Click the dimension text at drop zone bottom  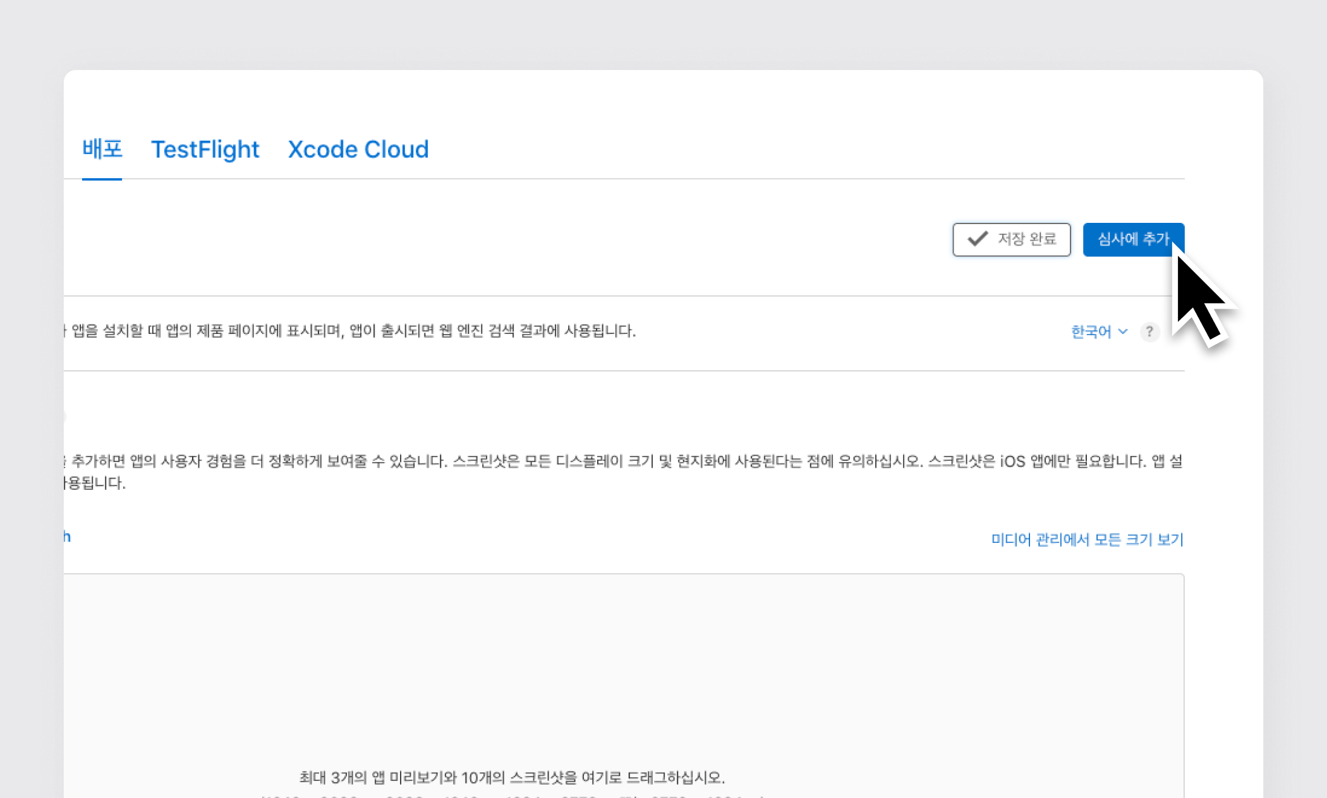click(x=512, y=795)
